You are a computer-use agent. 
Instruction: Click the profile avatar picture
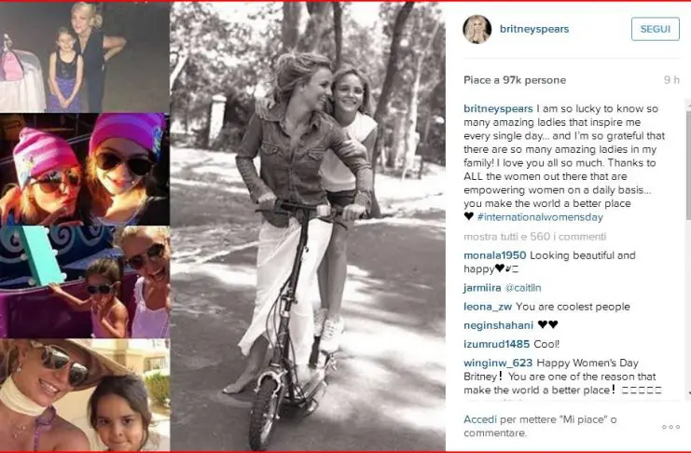tap(477, 29)
